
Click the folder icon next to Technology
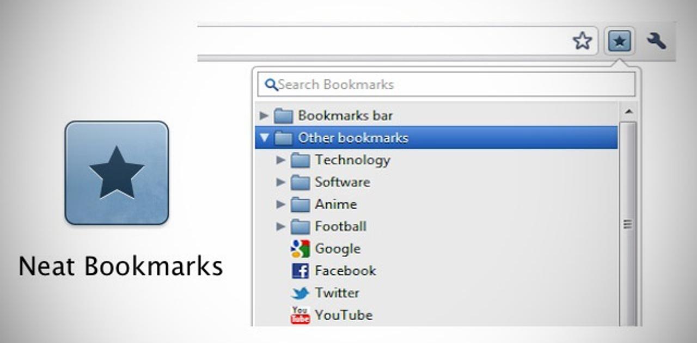click(300, 160)
